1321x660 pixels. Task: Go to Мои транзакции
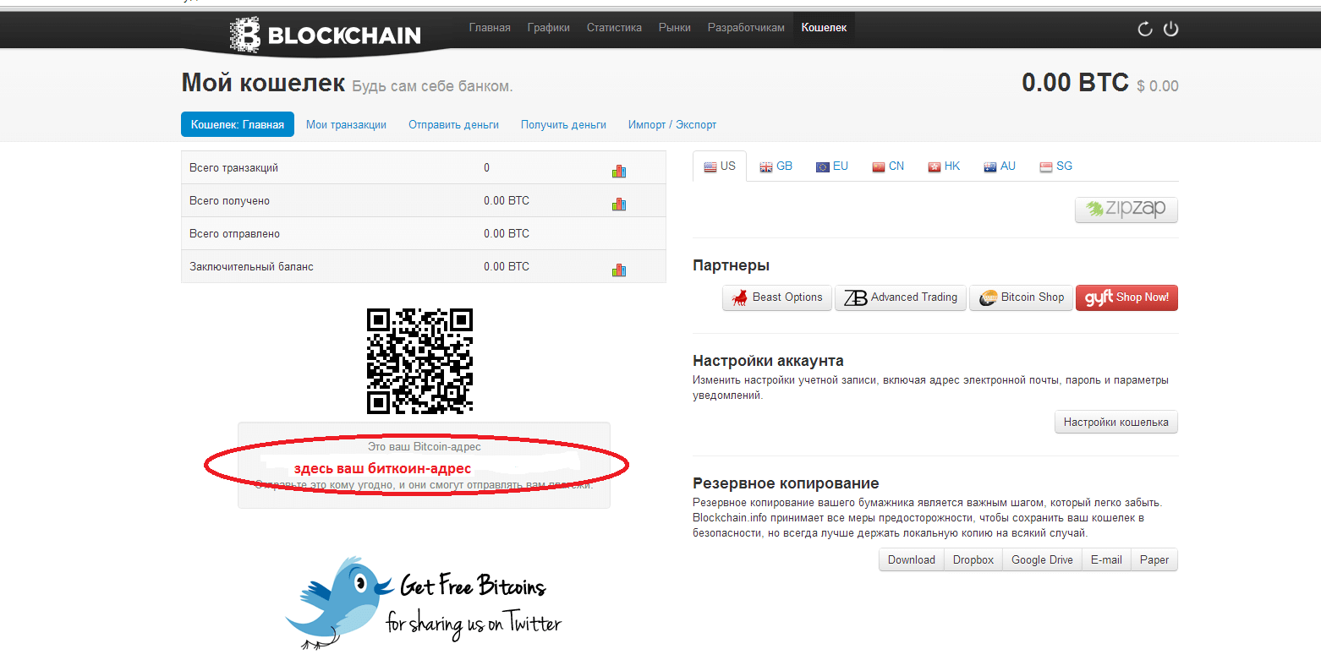(x=346, y=124)
